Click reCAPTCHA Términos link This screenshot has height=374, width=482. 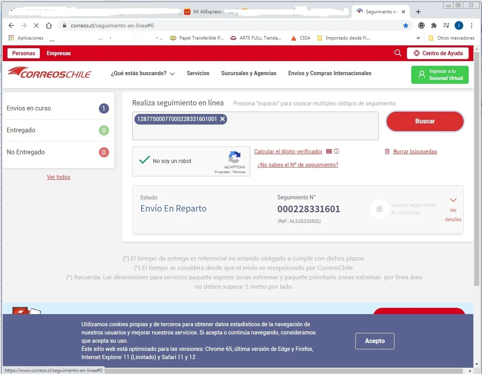(x=239, y=172)
